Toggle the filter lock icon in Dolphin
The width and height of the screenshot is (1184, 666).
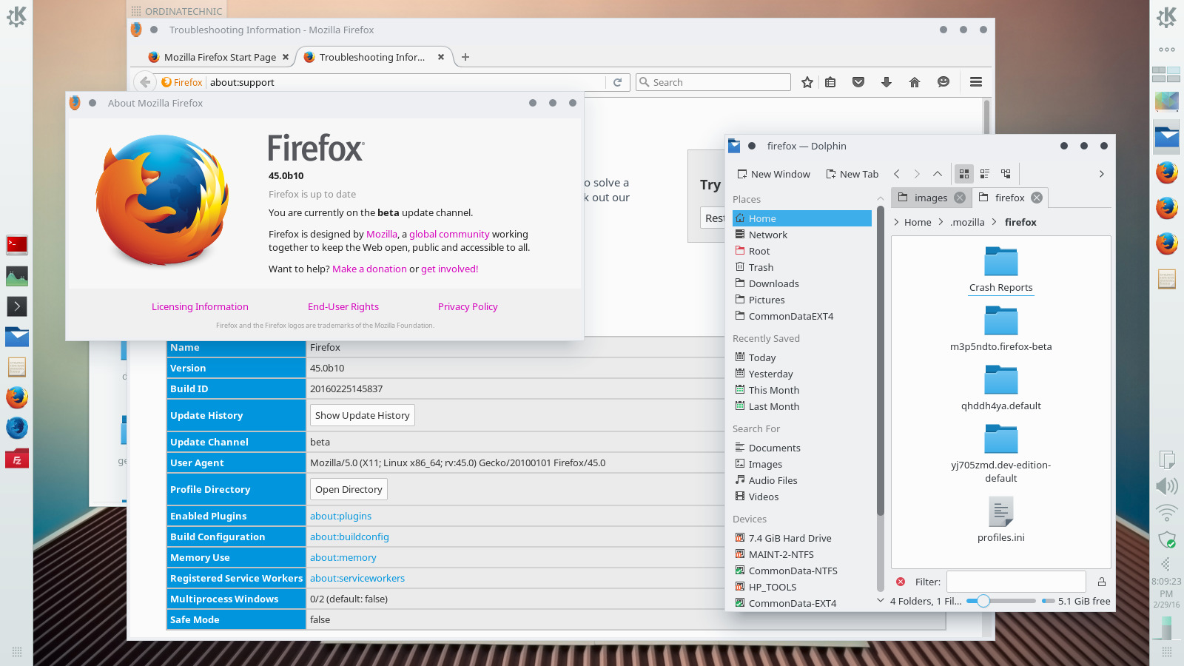(x=1101, y=582)
